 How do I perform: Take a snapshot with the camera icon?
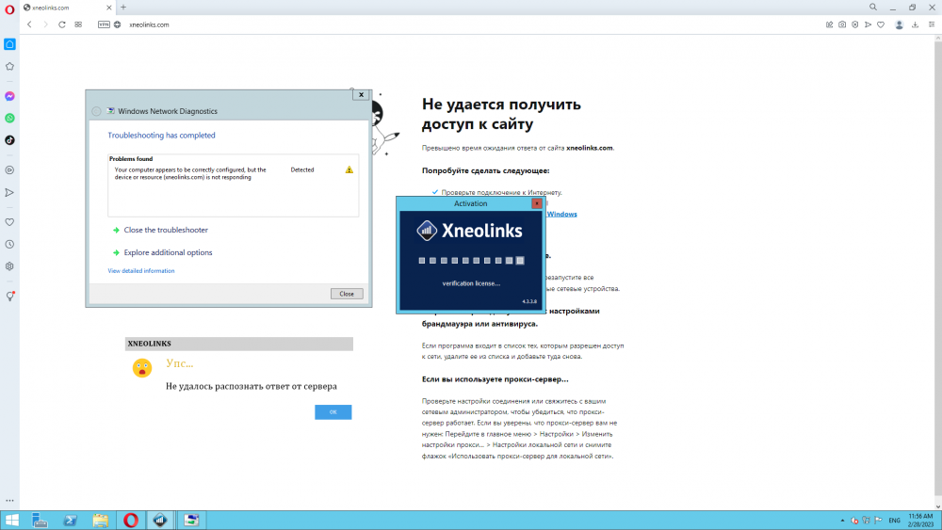[842, 24]
